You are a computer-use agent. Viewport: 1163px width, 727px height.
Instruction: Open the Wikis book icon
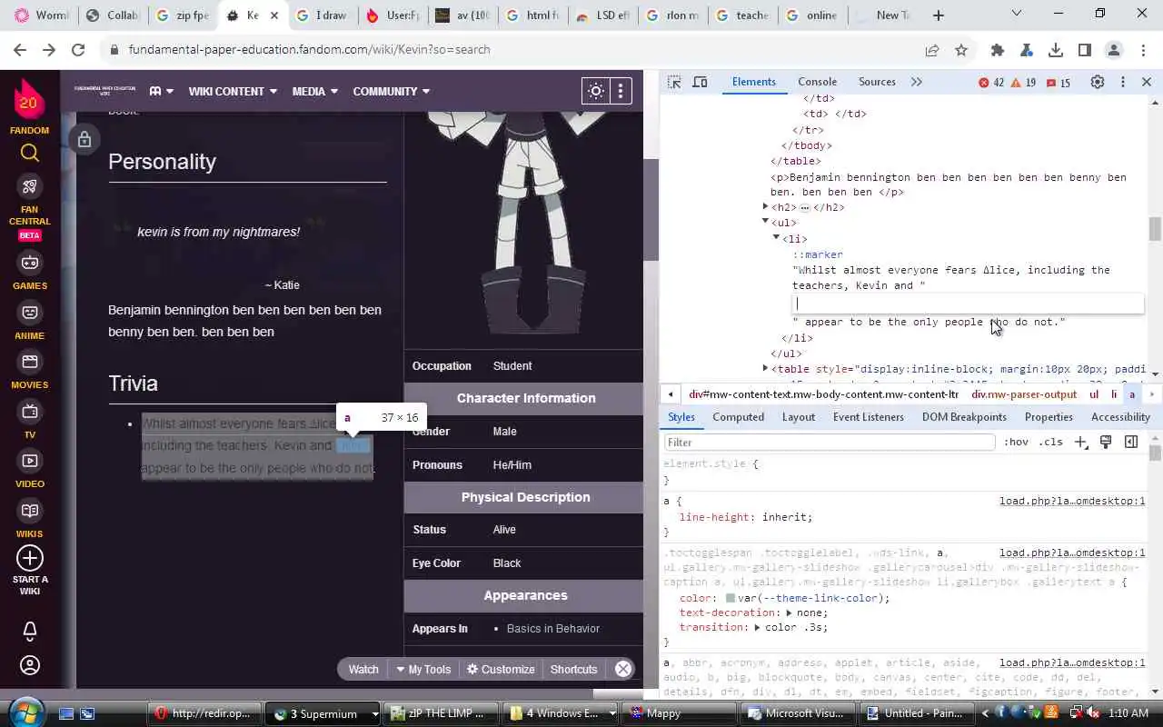29,511
